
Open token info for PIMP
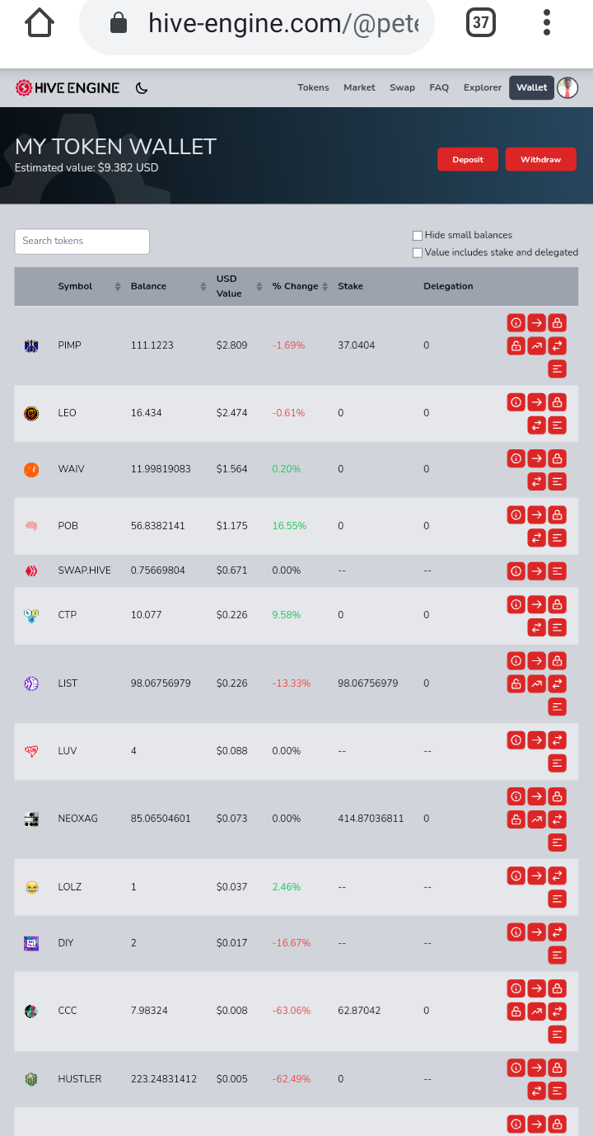516,322
